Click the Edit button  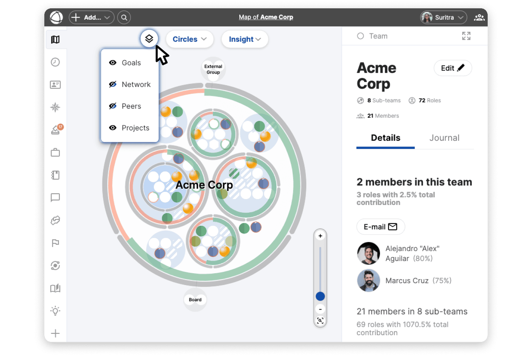point(452,68)
